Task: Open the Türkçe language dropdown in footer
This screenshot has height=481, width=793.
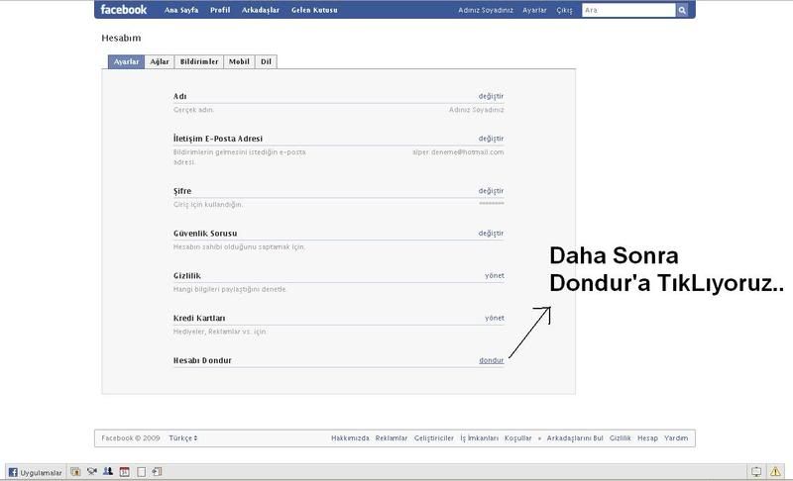Action: coord(183,438)
